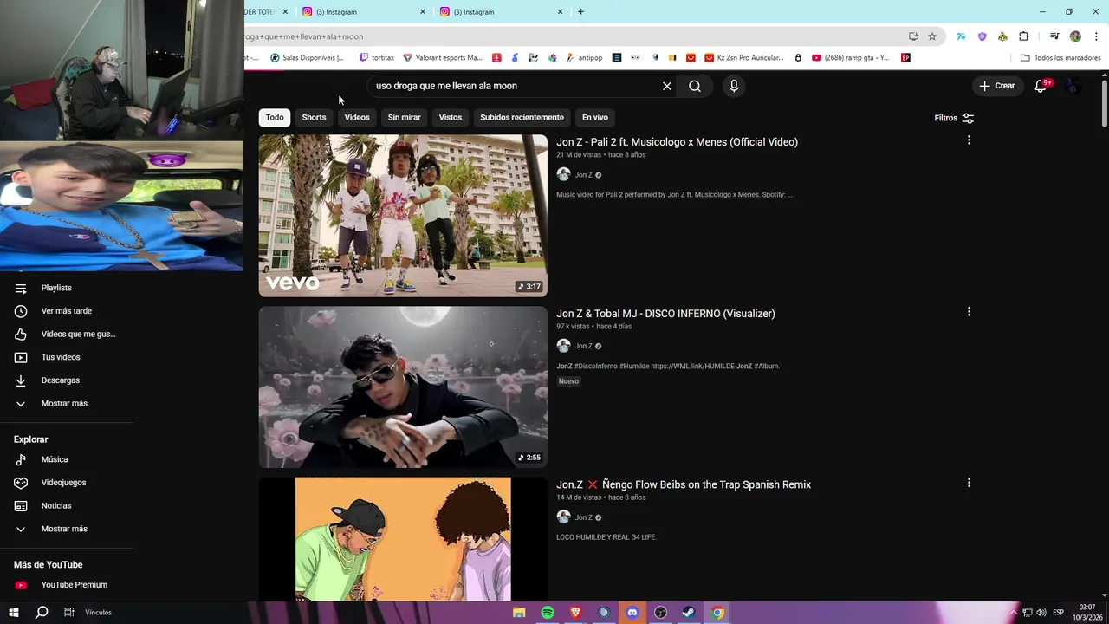Image resolution: width=1109 pixels, height=624 pixels.
Task: Open the Chrome extensions puzzle icon
Action: click(x=1024, y=36)
